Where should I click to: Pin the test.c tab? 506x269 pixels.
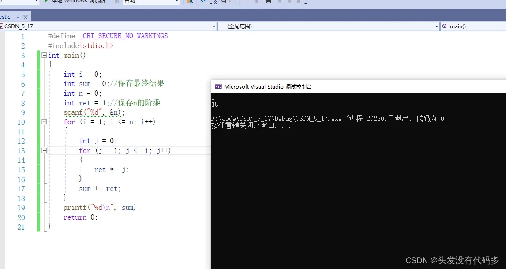pyautogui.click(x=18, y=17)
